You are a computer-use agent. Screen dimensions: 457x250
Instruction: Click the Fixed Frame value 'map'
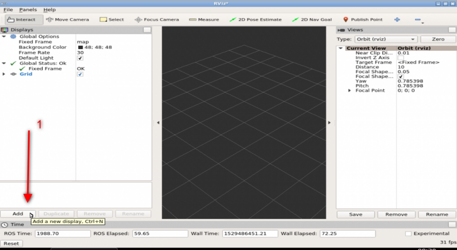83,42
